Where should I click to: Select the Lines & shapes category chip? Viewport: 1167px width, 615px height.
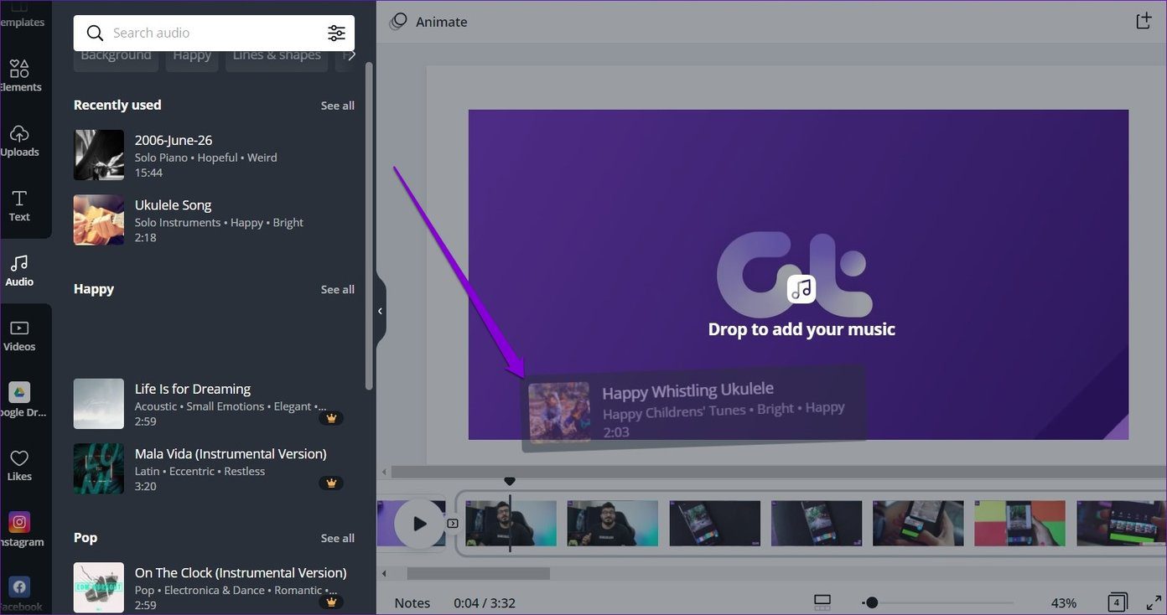[x=277, y=55]
